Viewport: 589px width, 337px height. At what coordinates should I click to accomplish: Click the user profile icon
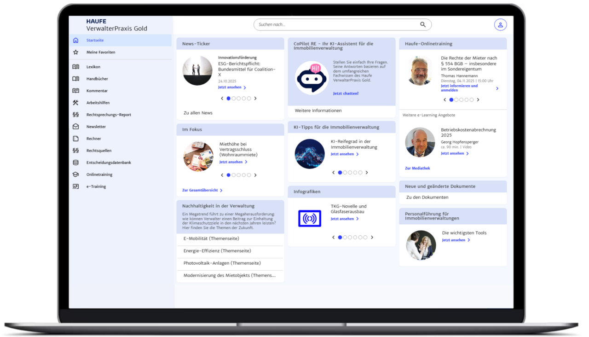tap(500, 25)
